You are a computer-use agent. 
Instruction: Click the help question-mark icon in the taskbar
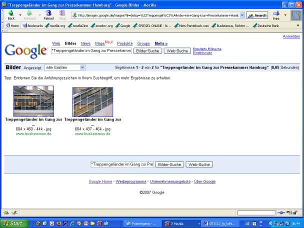(254, 223)
